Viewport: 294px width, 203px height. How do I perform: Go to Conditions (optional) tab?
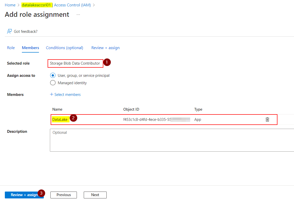[x=64, y=48]
